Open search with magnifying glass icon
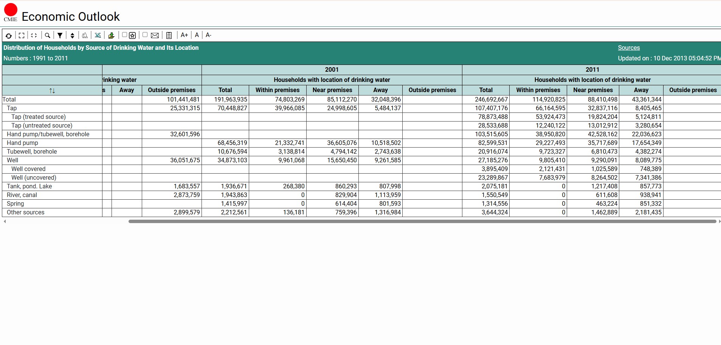The image size is (721, 345). 47,35
